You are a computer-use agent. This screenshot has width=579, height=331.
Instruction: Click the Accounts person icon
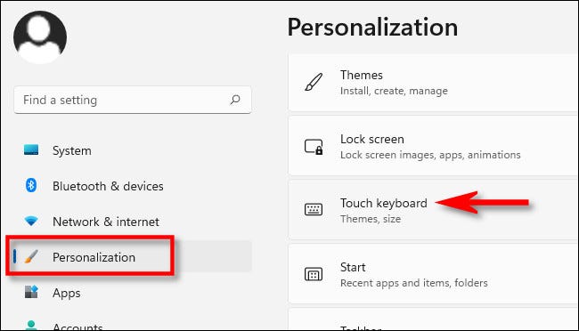[31, 325]
